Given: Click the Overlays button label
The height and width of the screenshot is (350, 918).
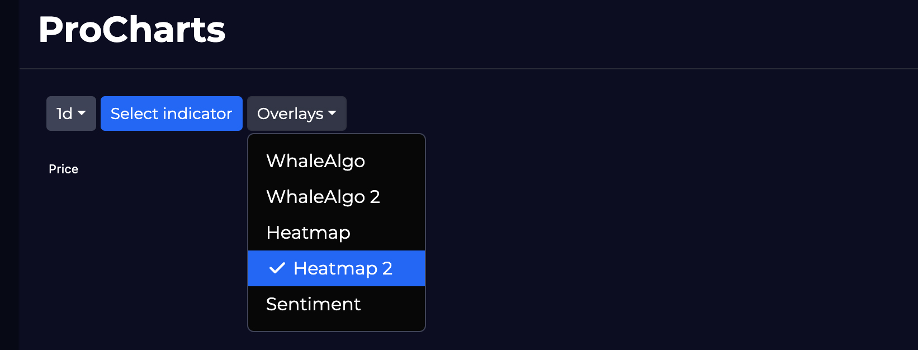Looking at the screenshot, I should 290,113.
